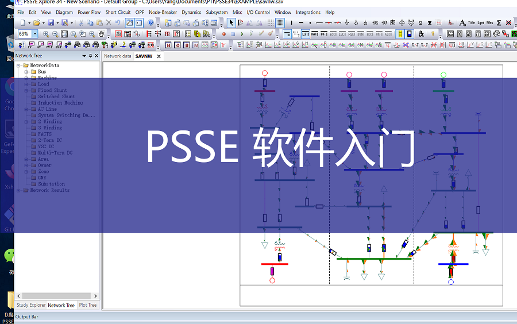Toggle the dense grid display button
Screen dimensions: 517x324
coord(280,22)
